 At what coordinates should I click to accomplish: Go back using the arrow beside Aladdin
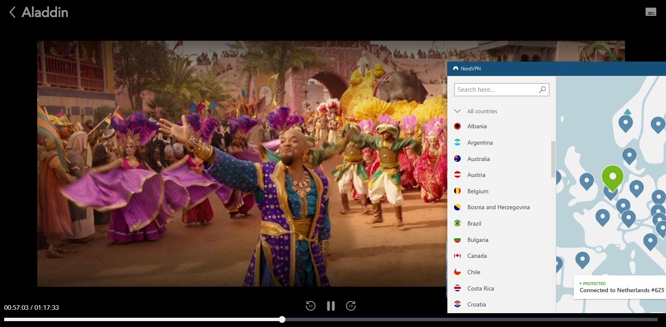pos(13,12)
